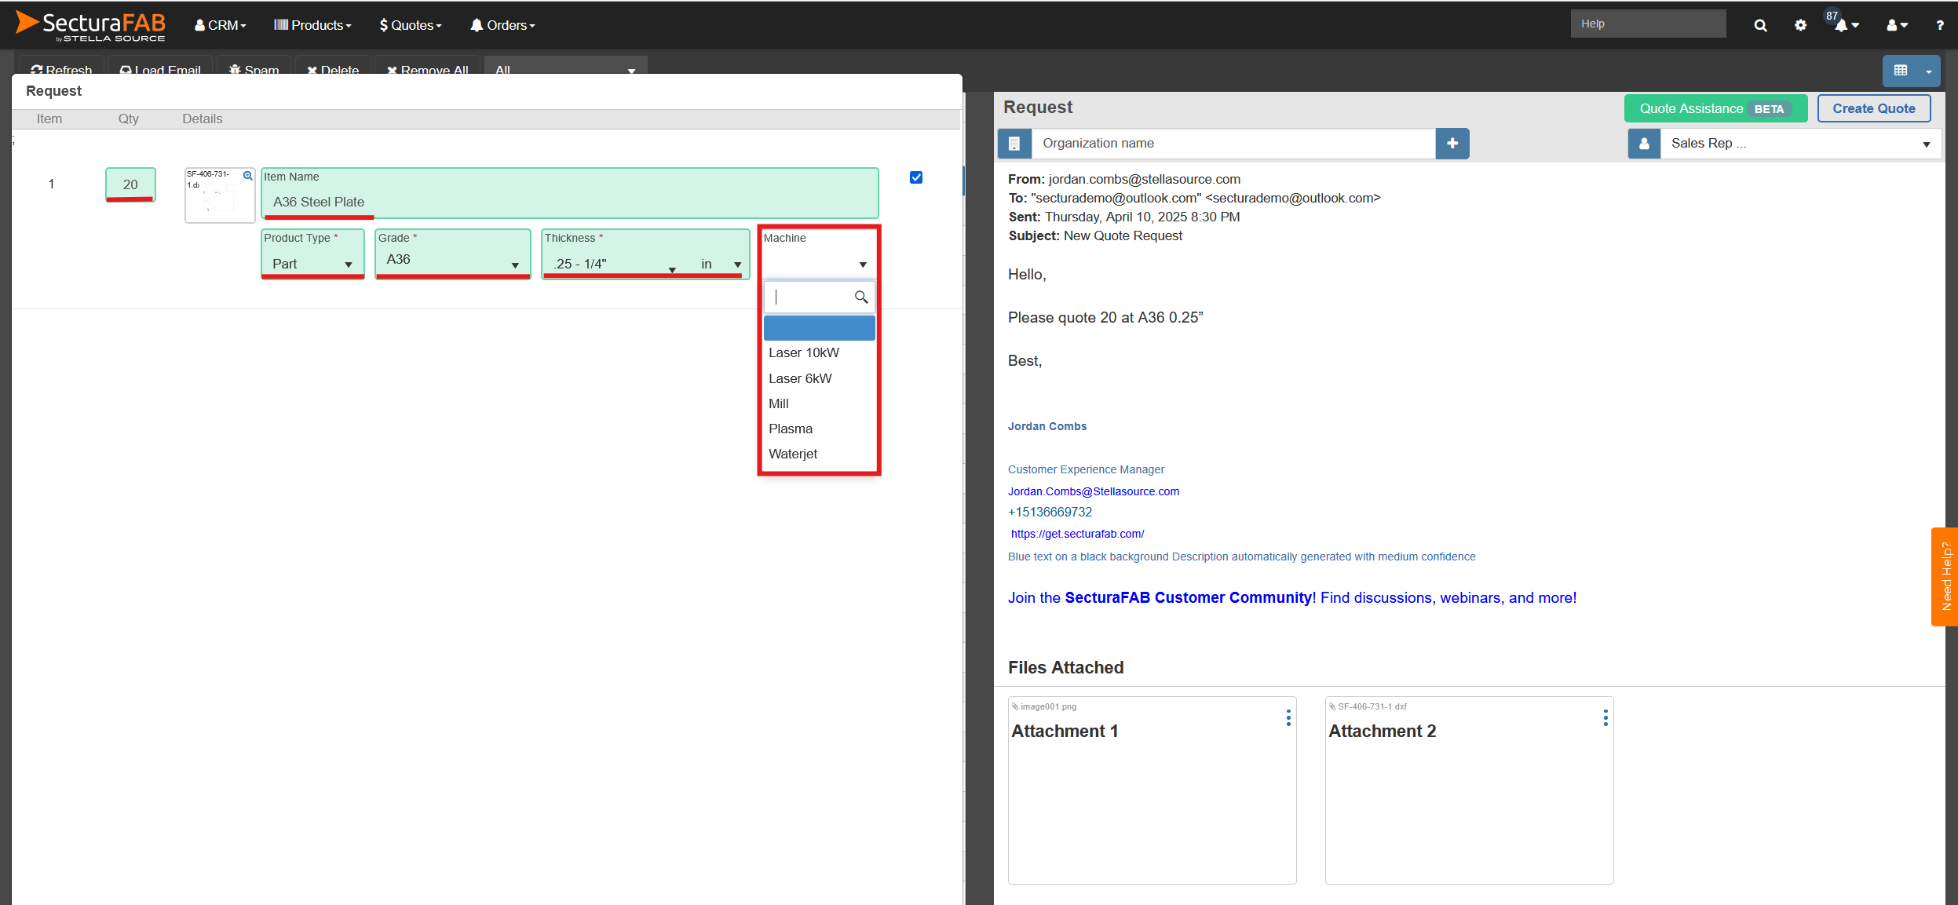The height and width of the screenshot is (905, 1958).
Task: Toggle the item 1 row checkbox
Action: point(915,177)
